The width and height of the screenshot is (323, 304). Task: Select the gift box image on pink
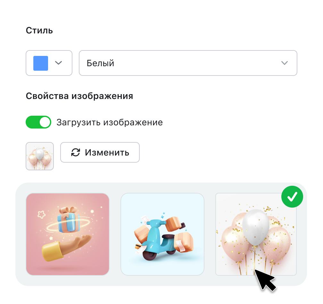68,234
